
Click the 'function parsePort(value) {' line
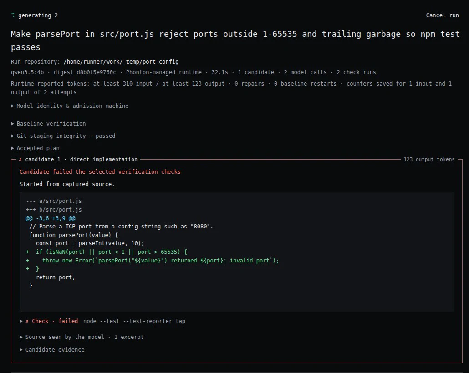tap(74, 235)
